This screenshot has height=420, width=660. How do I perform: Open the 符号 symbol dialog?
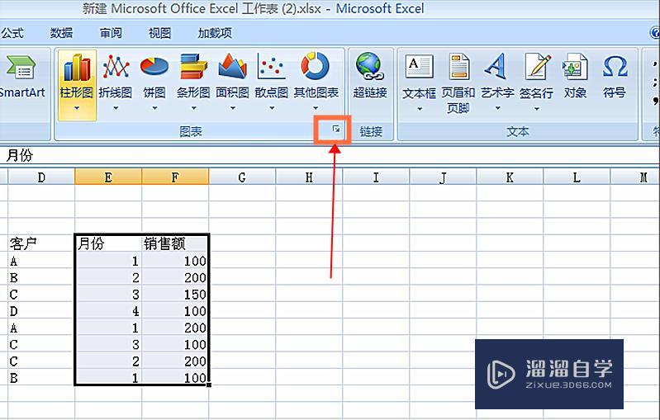click(x=615, y=76)
